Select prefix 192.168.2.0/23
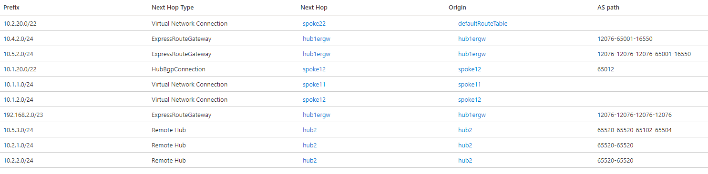The height and width of the screenshot is (174, 708). [x=23, y=115]
